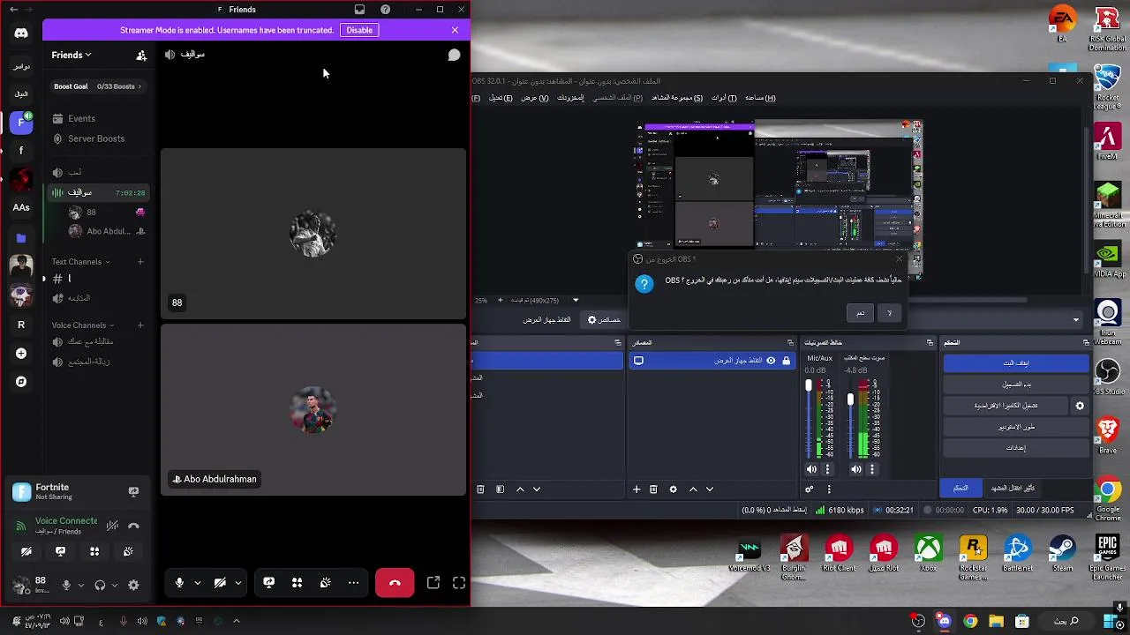Mute microphone in the call control bar

click(x=179, y=583)
